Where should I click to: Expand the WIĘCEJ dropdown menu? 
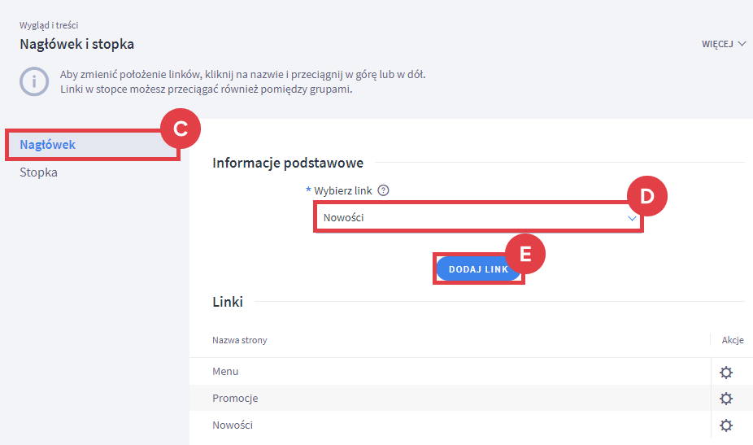click(724, 44)
